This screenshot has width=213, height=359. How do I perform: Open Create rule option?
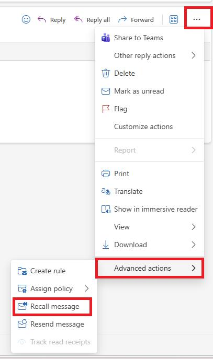pos(54,271)
